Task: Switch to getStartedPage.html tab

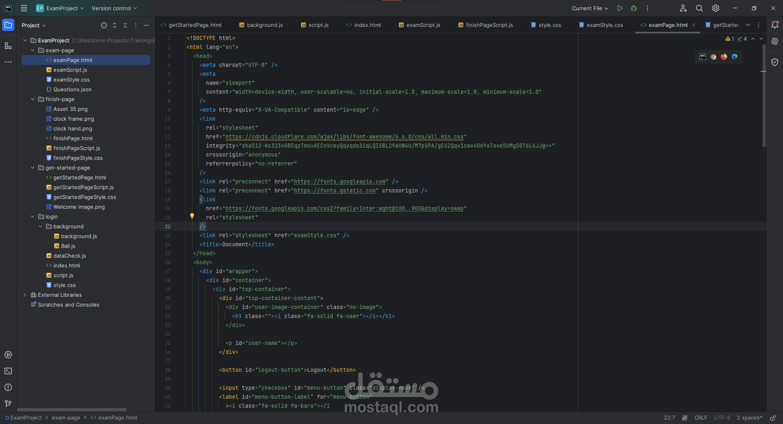Action: click(x=191, y=25)
